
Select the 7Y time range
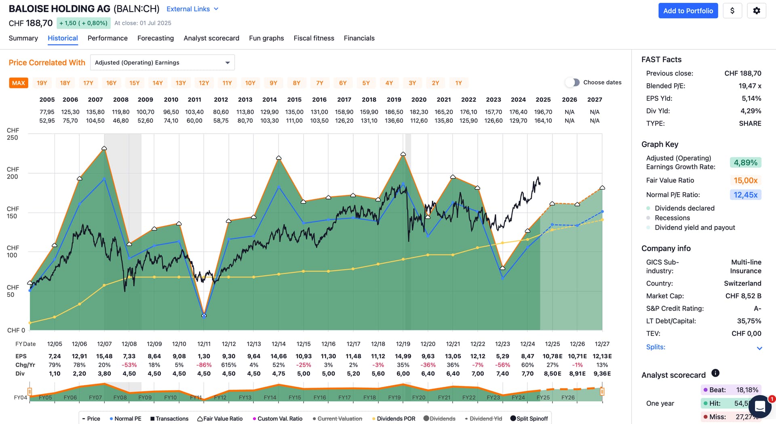click(320, 83)
